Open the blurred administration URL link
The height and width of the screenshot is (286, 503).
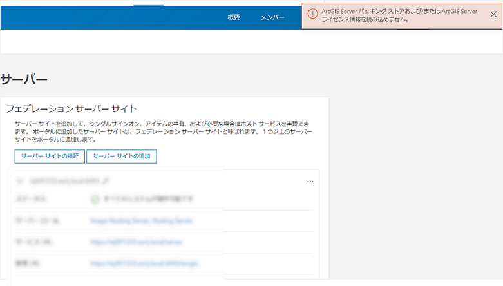pos(144,263)
